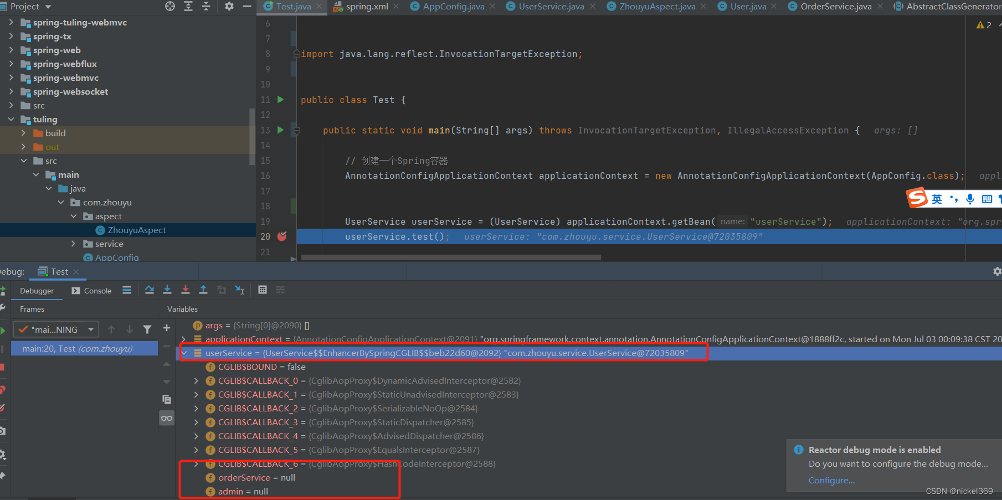Viewport: 1002px width, 500px height.
Task: Click the Step Over debugger icon
Action: pyautogui.click(x=150, y=290)
